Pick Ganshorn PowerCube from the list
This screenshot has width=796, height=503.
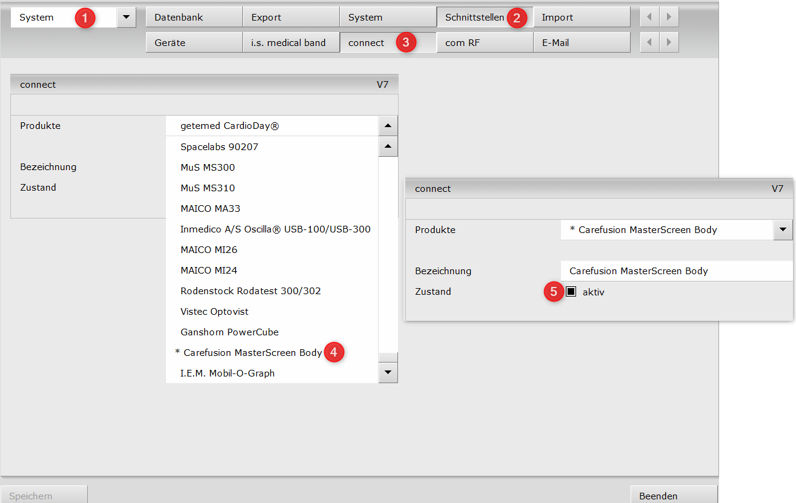click(272, 332)
